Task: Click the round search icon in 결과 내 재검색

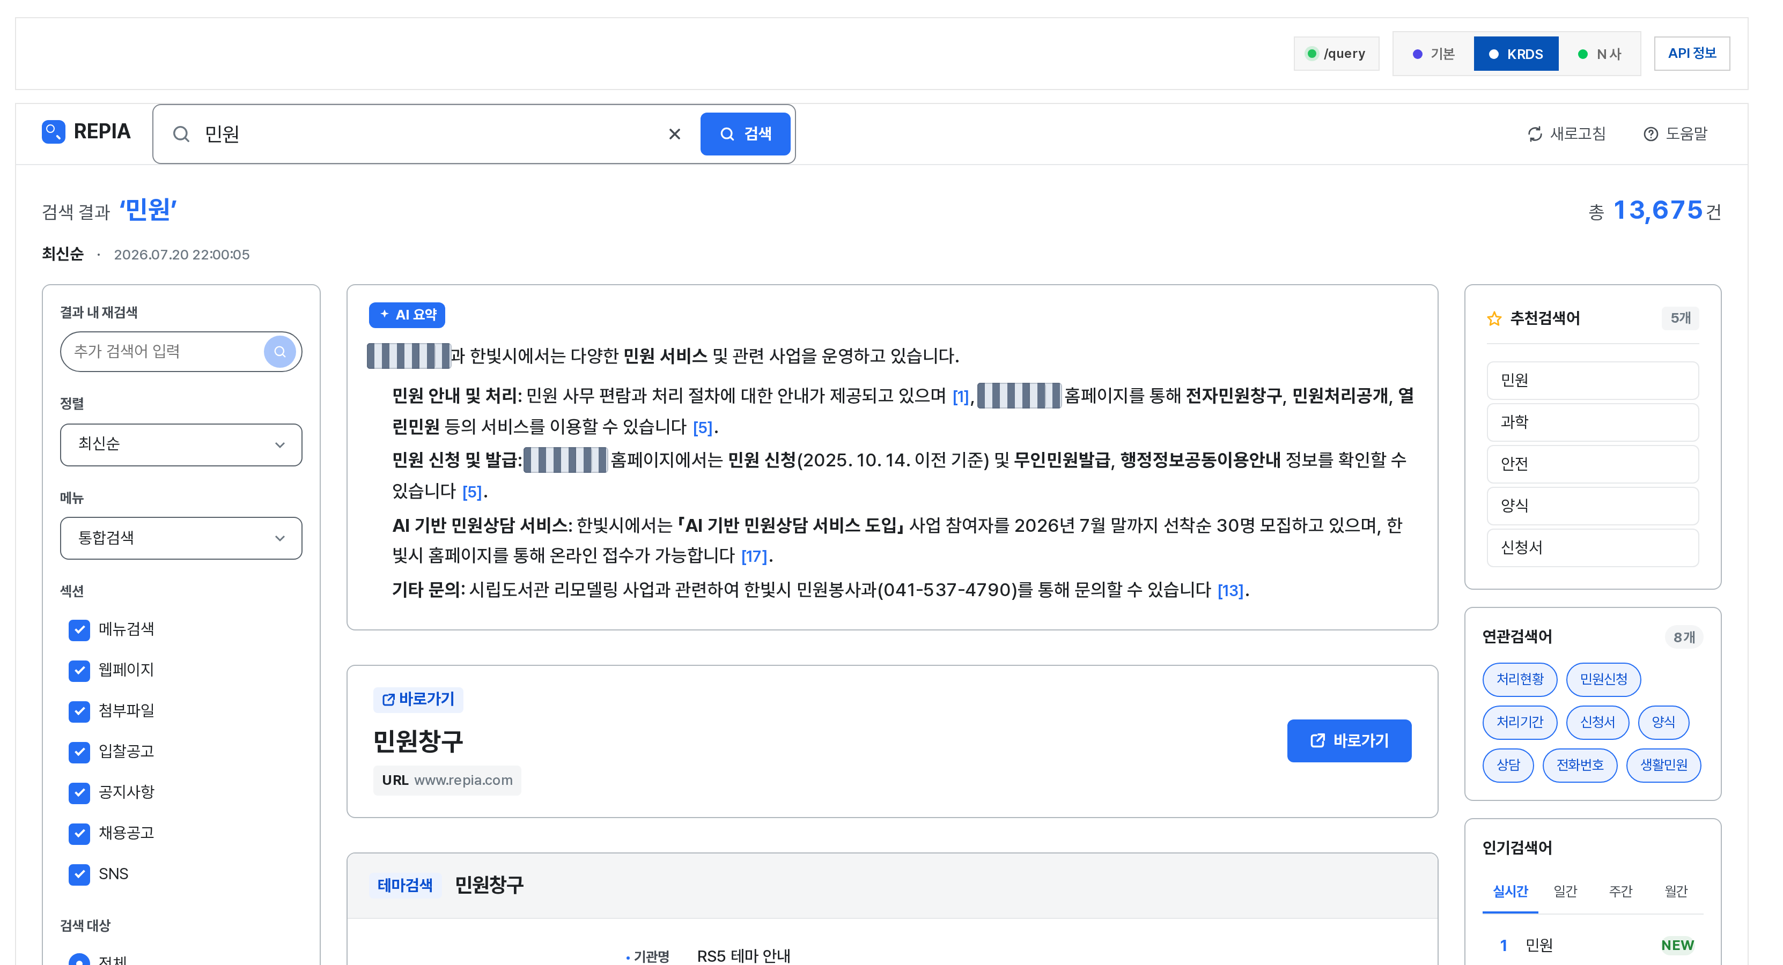Action: tap(279, 351)
